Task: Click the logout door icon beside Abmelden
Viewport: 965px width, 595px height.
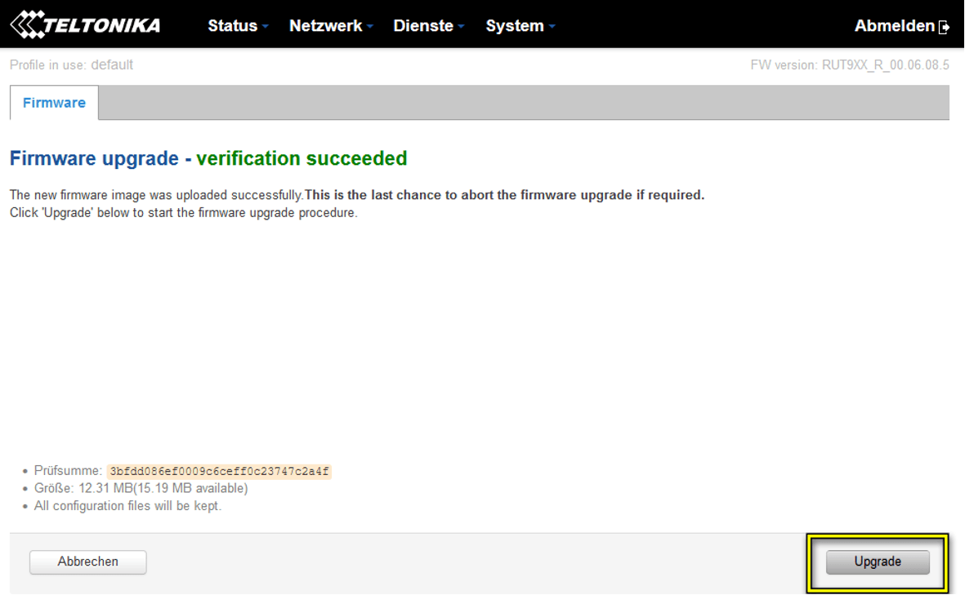Action: coord(945,27)
